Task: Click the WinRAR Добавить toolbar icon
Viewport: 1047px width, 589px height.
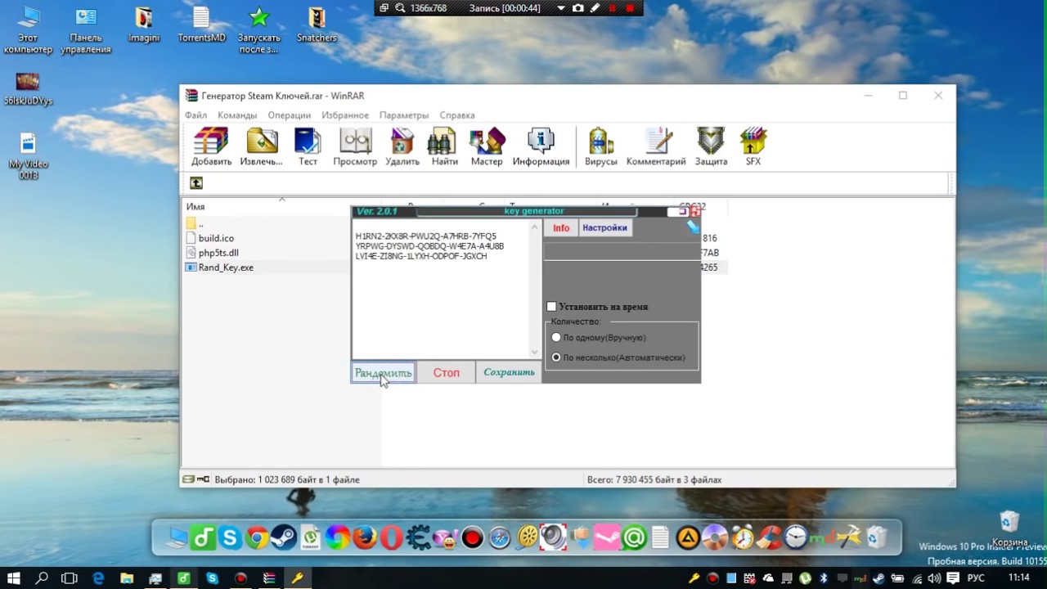Action: (211, 147)
